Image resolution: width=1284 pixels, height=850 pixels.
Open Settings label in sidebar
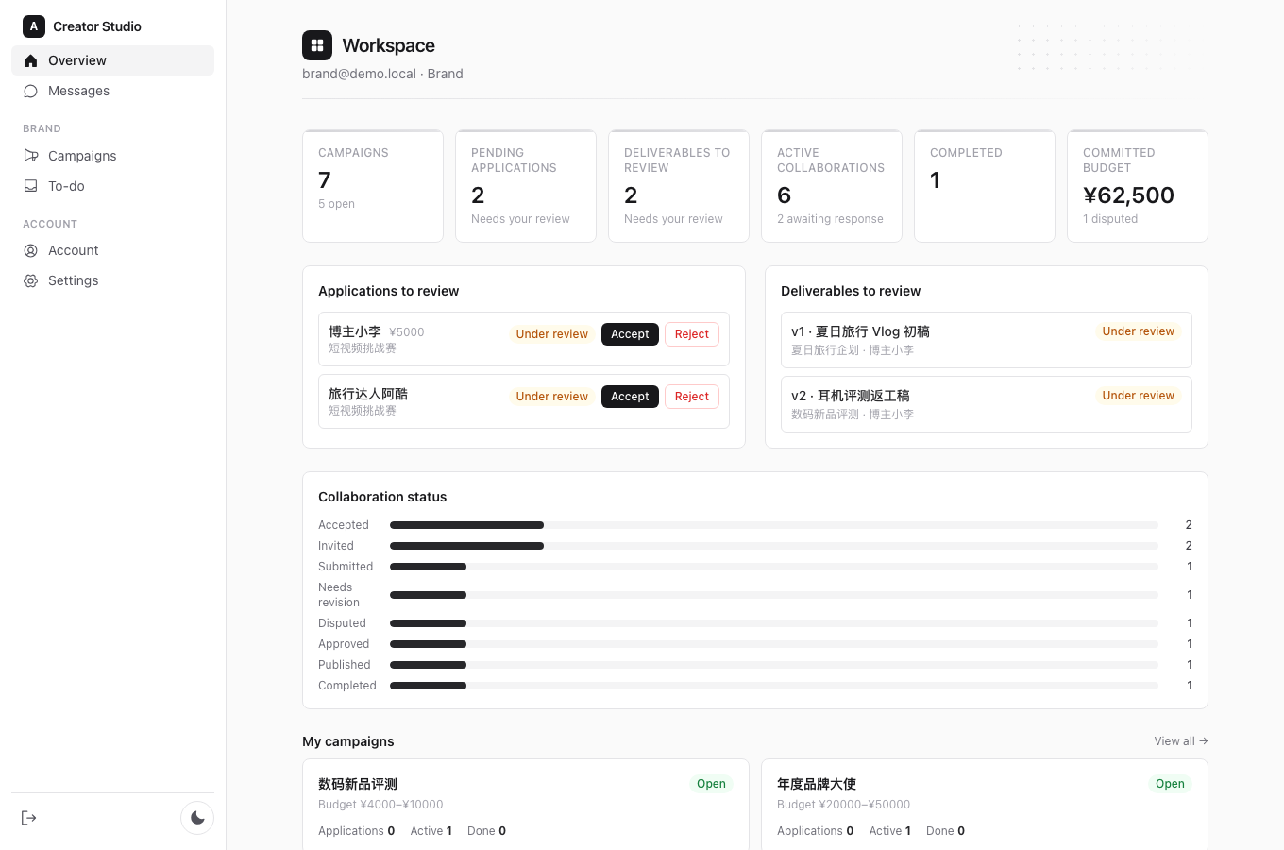[74, 280]
